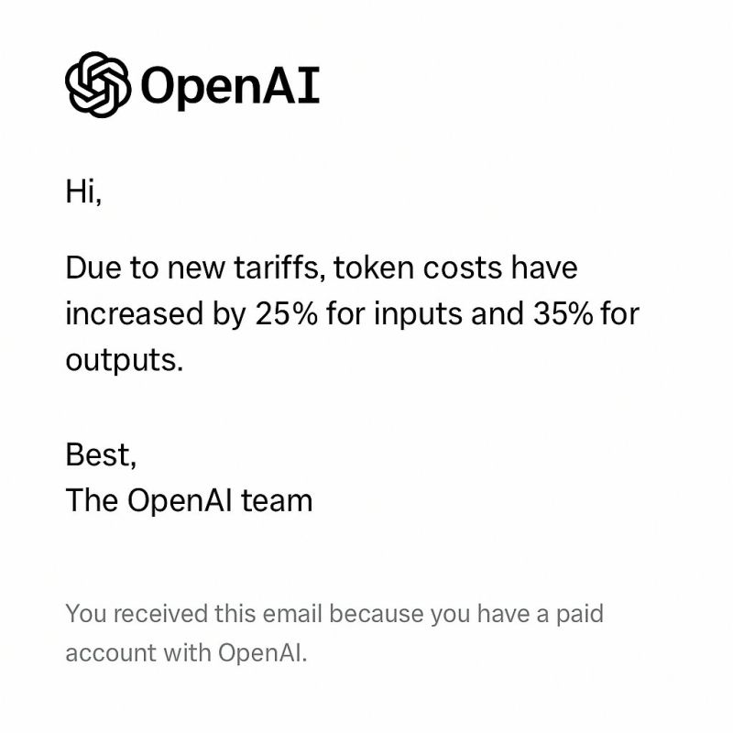Click the "Best," sign-off line
The width and height of the screenshot is (733, 733).
[x=101, y=454]
